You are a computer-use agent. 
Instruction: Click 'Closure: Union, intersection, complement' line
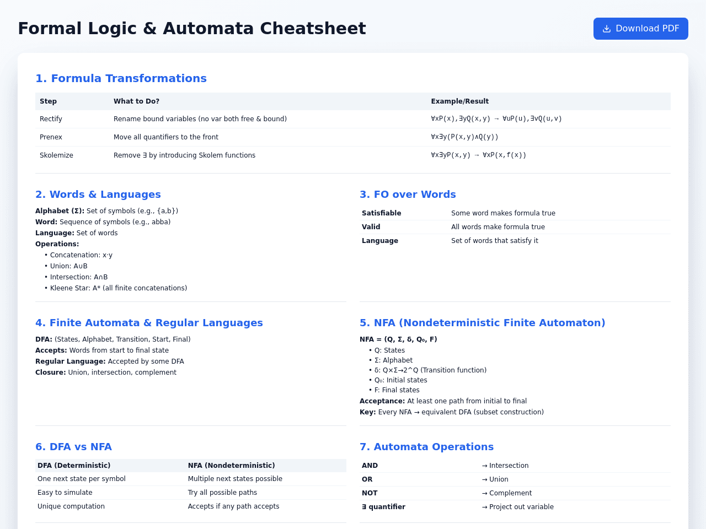click(106, 373)
